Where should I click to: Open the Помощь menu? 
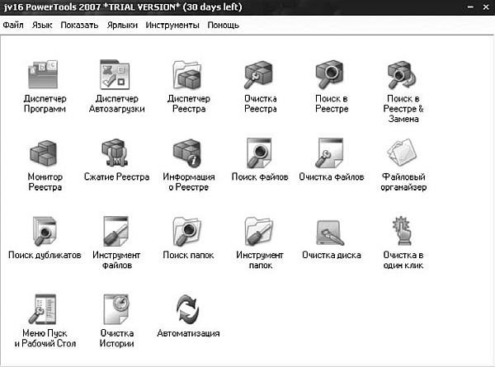[x=224, y=25]
